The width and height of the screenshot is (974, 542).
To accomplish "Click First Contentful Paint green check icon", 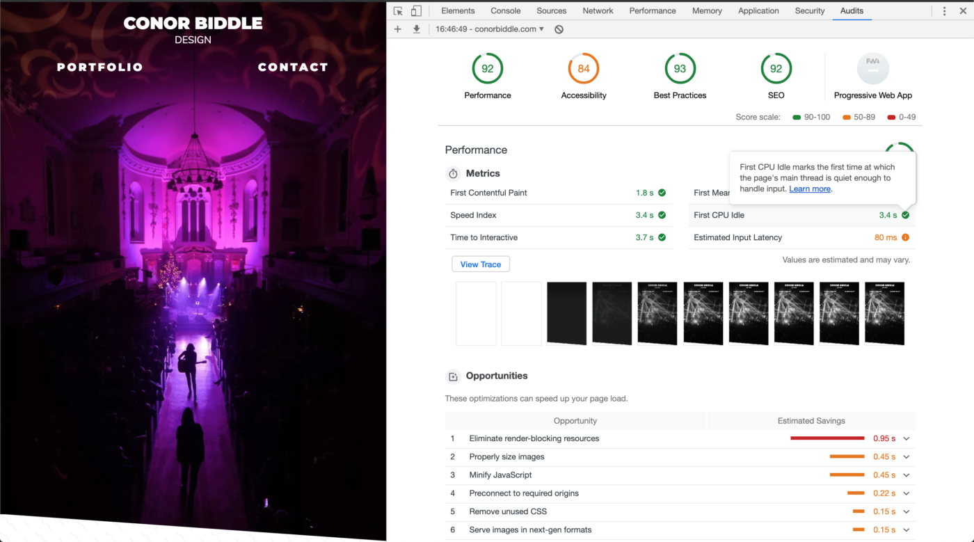I will coord(662,193).
